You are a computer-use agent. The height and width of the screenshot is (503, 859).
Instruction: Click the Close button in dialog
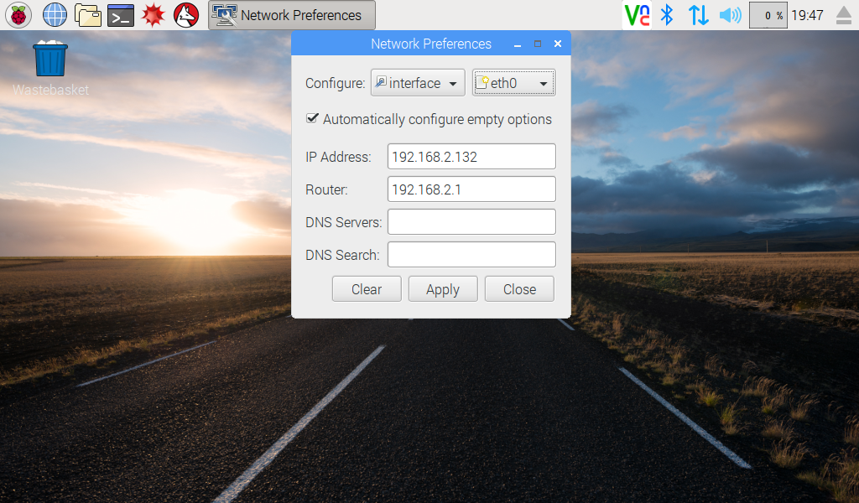tap(519, 289)
